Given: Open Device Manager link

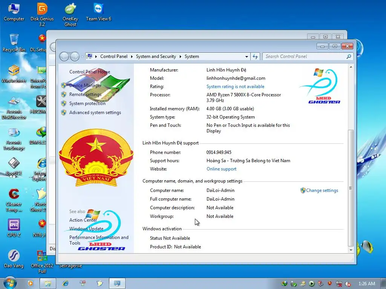Looking at the screenshot, I should pos(85,85).
